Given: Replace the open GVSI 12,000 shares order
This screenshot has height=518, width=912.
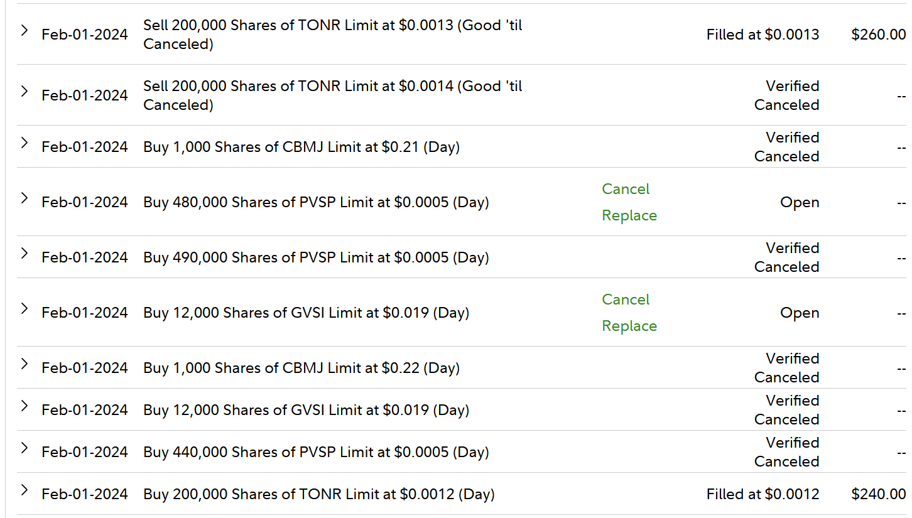Looking at the screenshot, I should coord(629,326).
